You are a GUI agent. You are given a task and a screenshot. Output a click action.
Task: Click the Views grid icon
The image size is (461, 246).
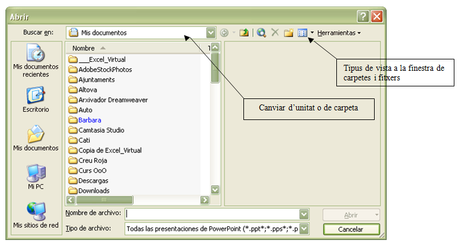pyautogui.click(x=302, y=32)
